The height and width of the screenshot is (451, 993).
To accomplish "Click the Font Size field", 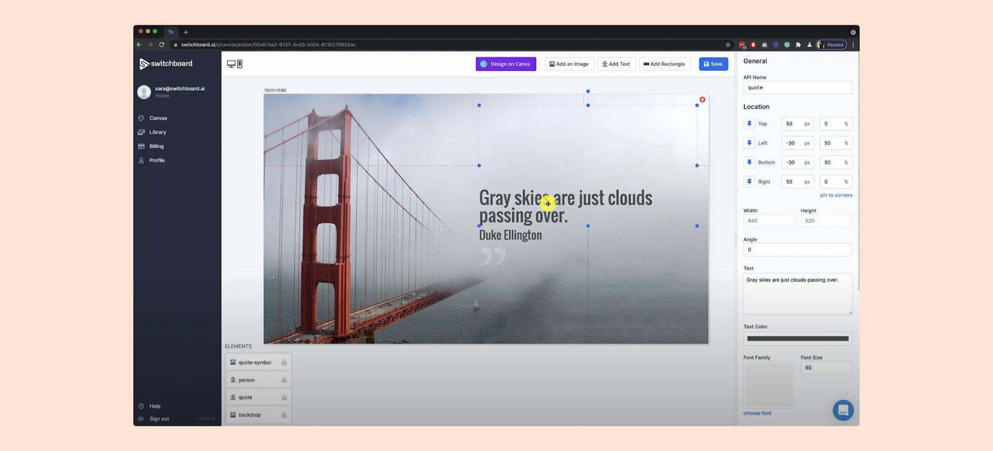I will 826,368.
